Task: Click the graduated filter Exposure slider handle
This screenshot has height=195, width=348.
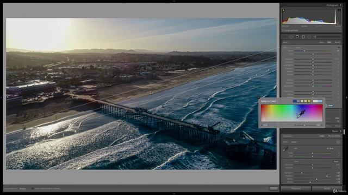Action: 313,59
